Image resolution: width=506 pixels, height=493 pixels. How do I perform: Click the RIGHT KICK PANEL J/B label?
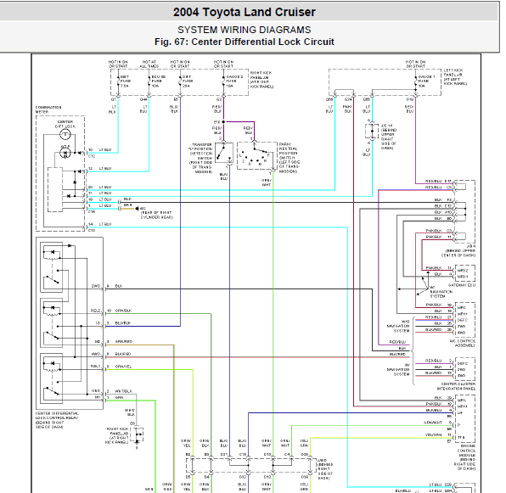tap(261, 80)
